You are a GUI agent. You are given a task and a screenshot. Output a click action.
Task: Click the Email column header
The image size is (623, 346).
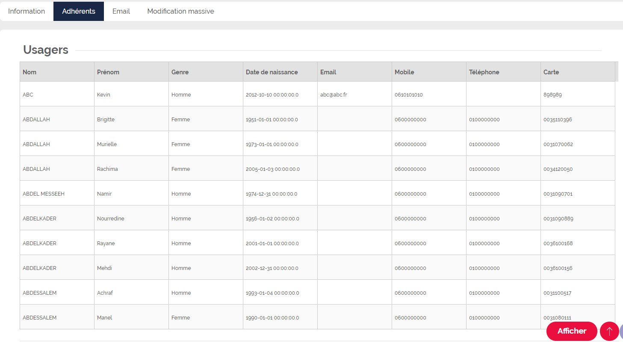pyautogui.click(x=354, y=72)
